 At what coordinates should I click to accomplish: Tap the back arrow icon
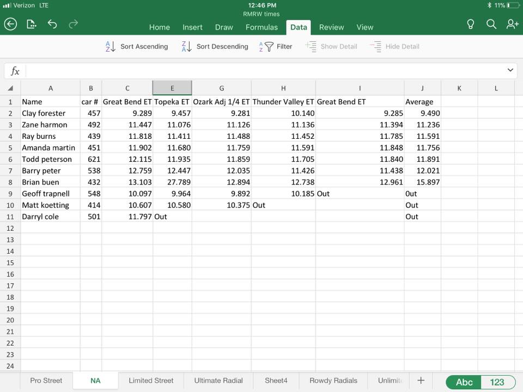click(11, 24)
